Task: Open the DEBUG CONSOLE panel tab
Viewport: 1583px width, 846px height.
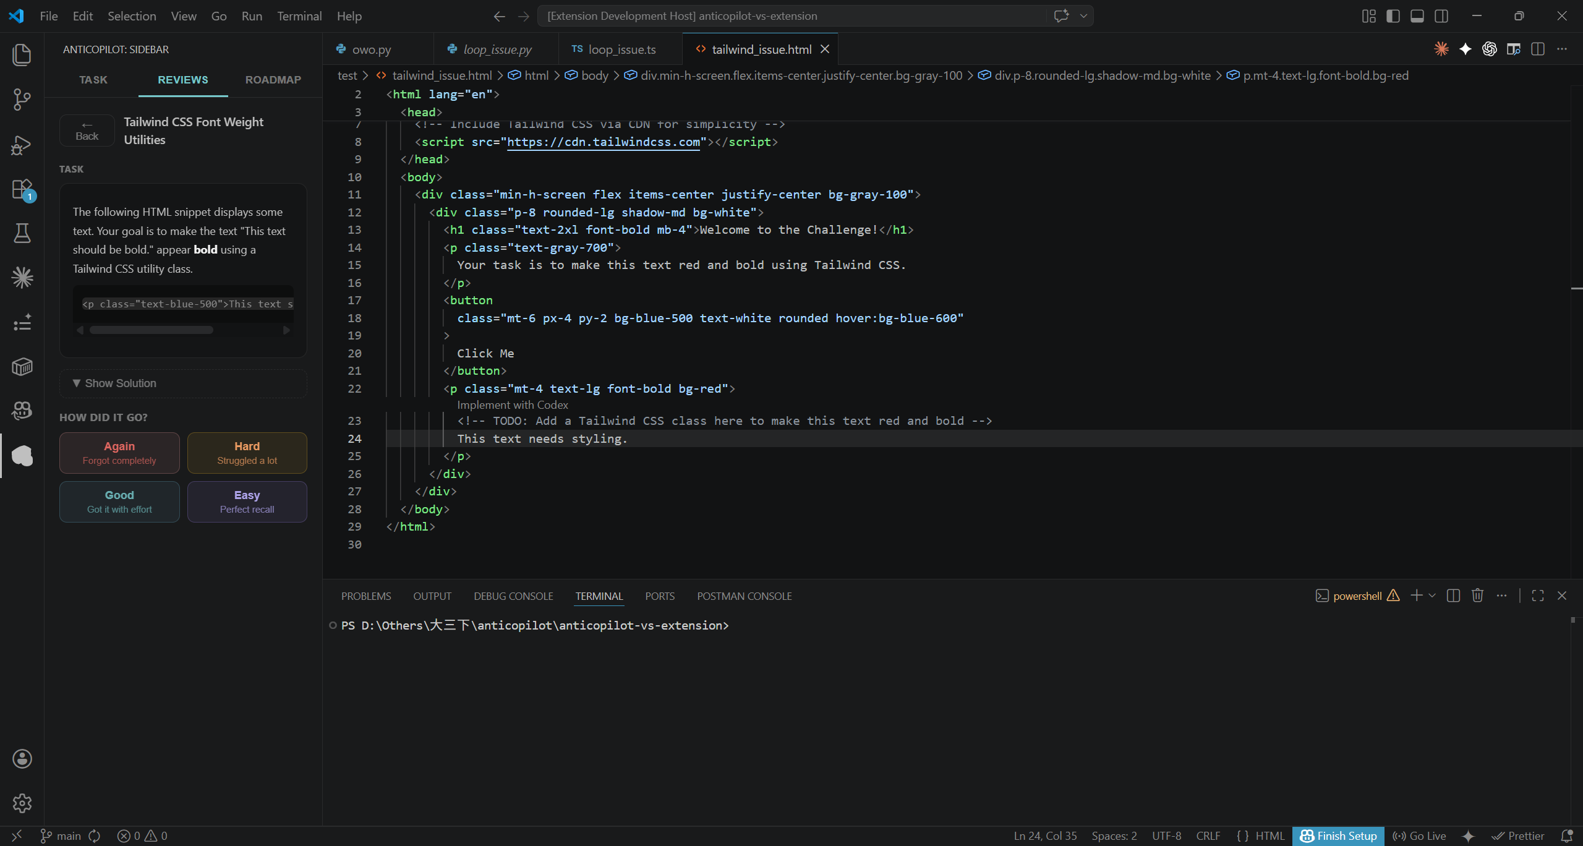Action: click(513, 596)
